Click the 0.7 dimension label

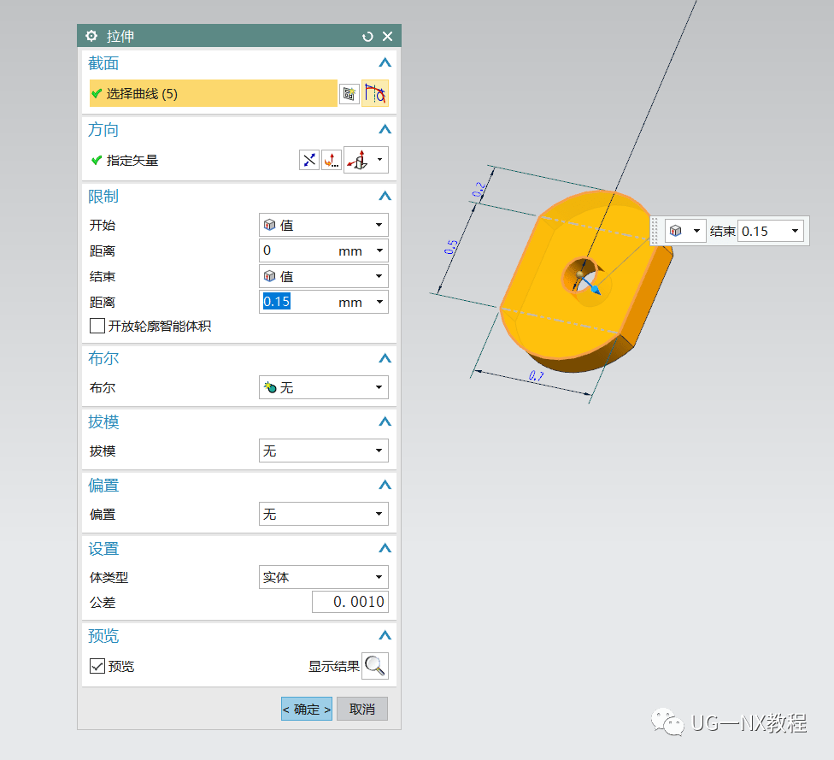[x=536, y=376]
